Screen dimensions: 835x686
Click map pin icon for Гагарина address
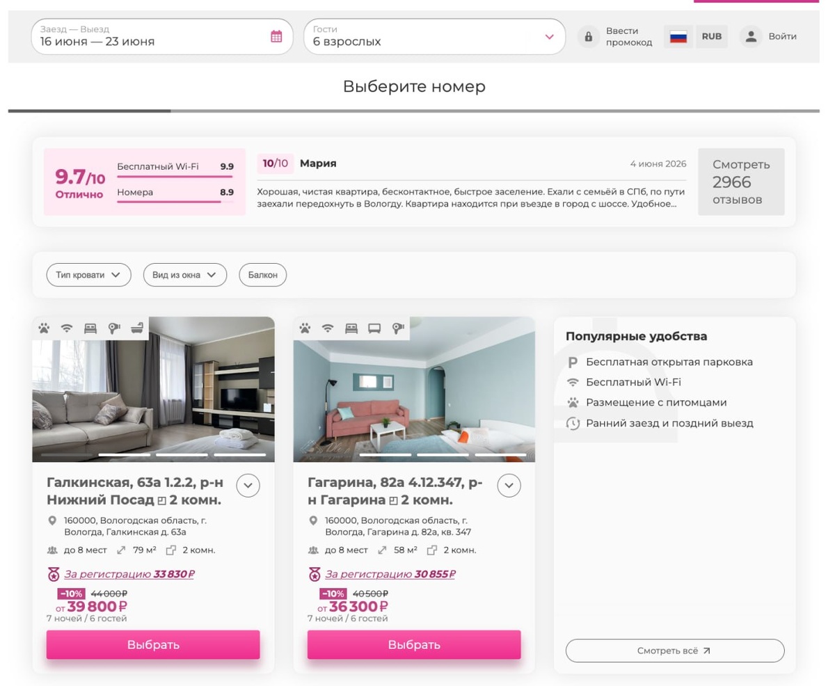coord(313,520)
